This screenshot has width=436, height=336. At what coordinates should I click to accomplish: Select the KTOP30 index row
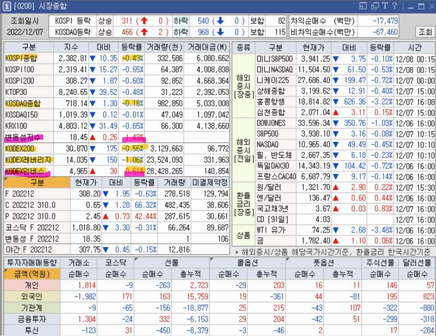point(117,92)
